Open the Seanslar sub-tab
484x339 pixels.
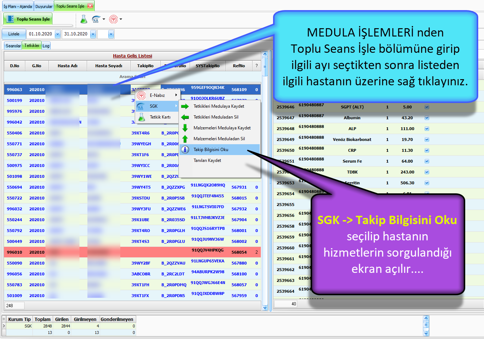click(x=13, y=46)
